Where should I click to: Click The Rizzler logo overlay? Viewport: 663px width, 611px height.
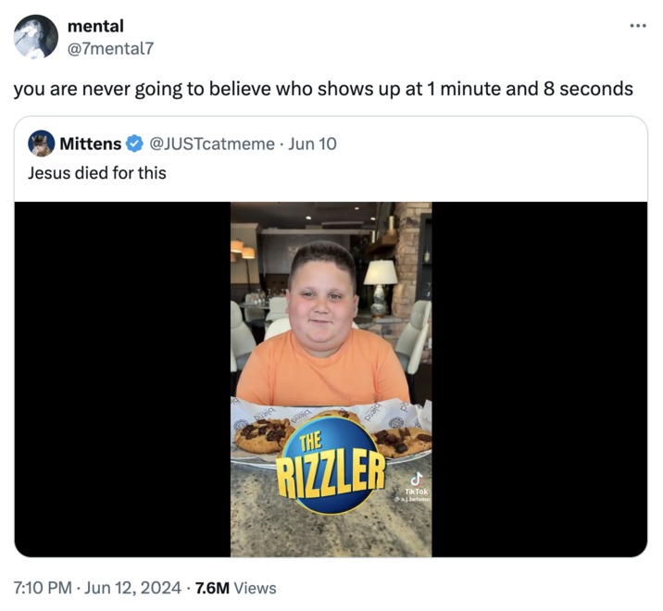pyautogui.click(x=331, y=462)
